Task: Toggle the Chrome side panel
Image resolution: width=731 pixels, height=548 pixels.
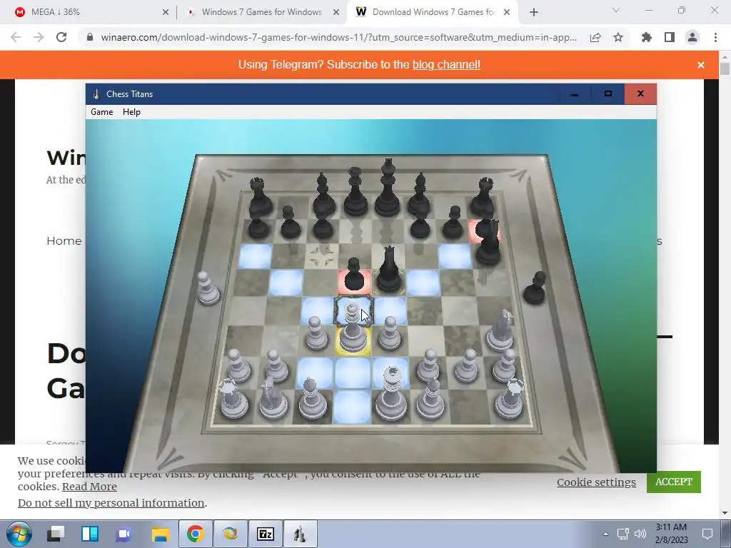Action: tap(670, 37)
